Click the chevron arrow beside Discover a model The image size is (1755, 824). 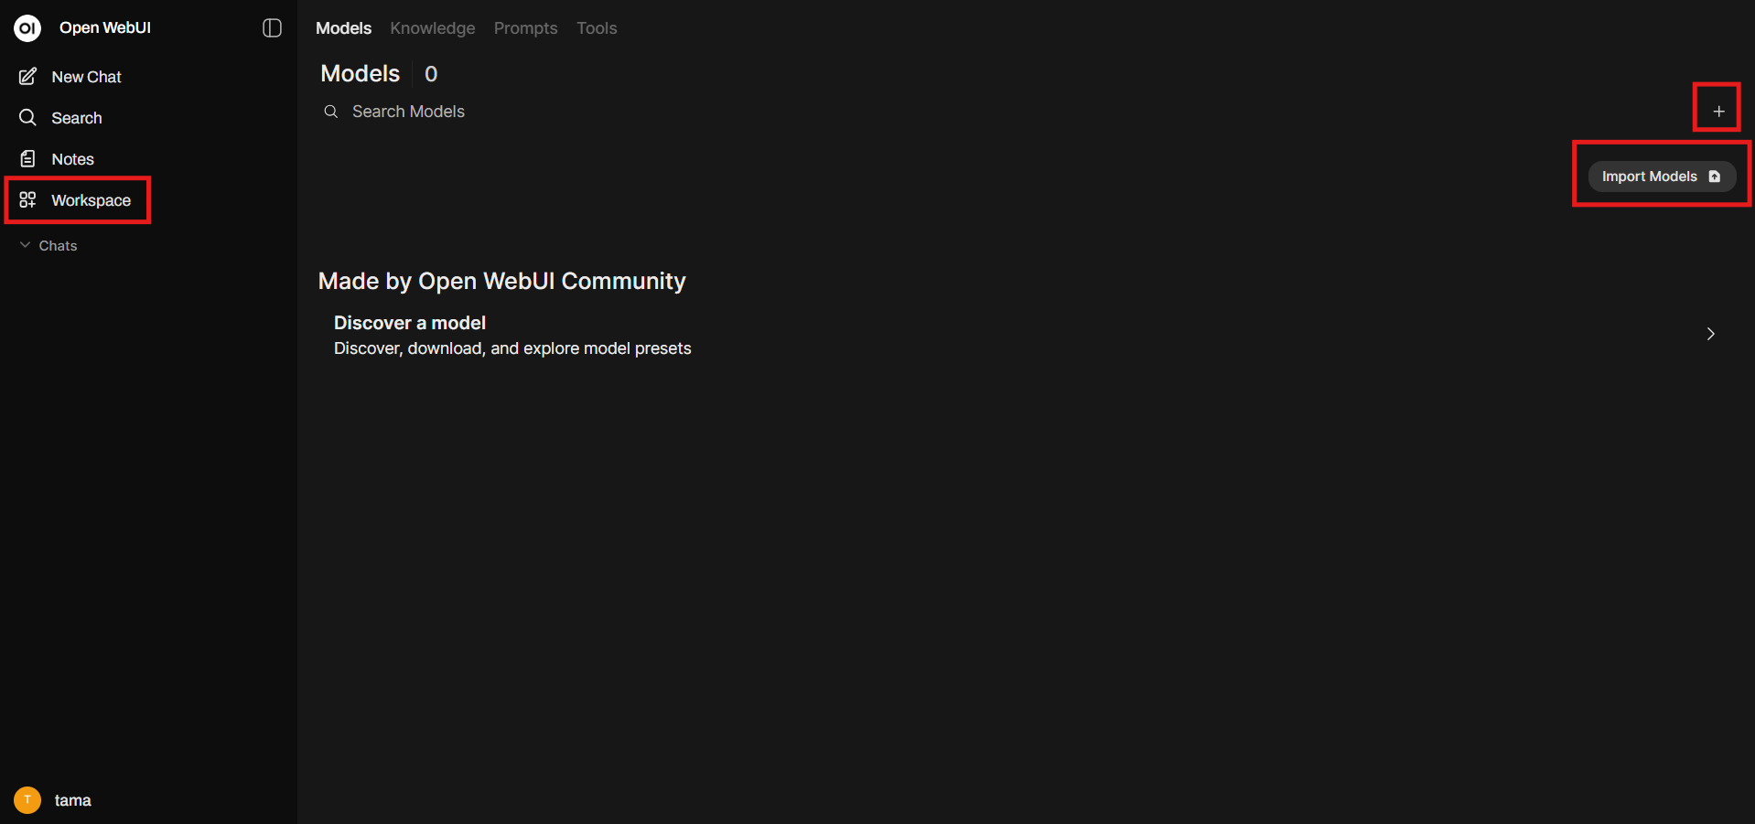point(1710,335)
